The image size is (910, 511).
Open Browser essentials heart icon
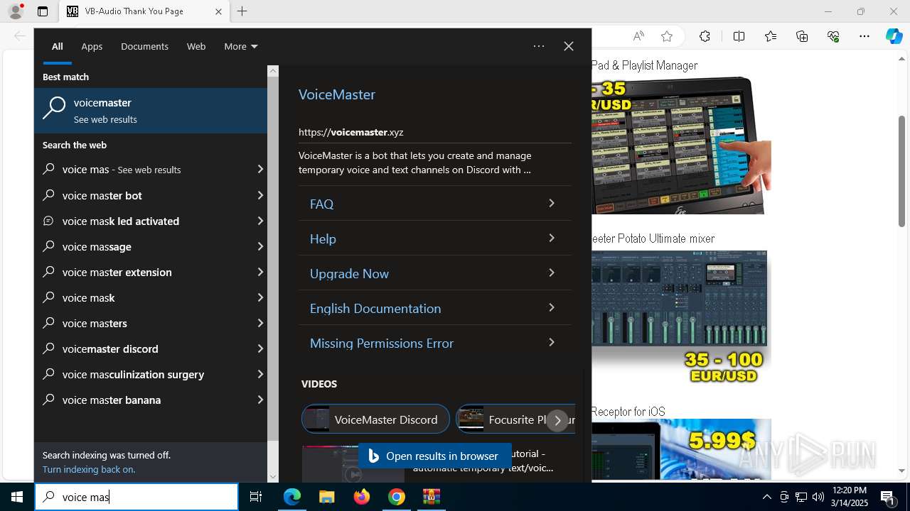pyautogui.click(x=833, y=36)
